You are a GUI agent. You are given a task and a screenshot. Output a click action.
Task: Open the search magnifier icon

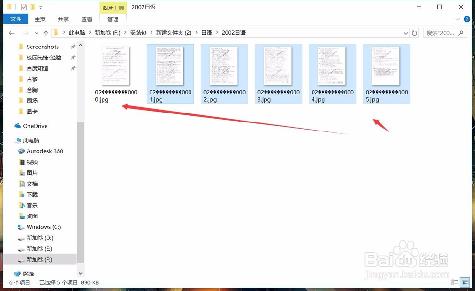coord(461,32)
